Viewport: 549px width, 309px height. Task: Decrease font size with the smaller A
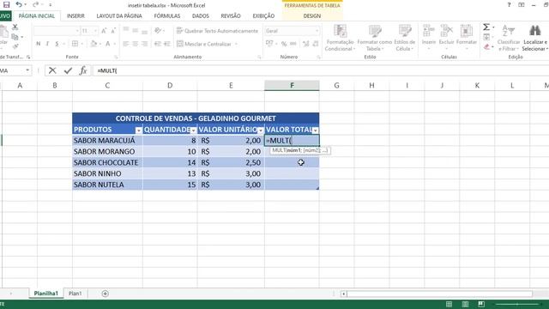113,31
